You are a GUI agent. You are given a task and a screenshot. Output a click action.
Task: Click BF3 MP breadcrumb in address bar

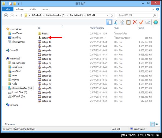91,15
